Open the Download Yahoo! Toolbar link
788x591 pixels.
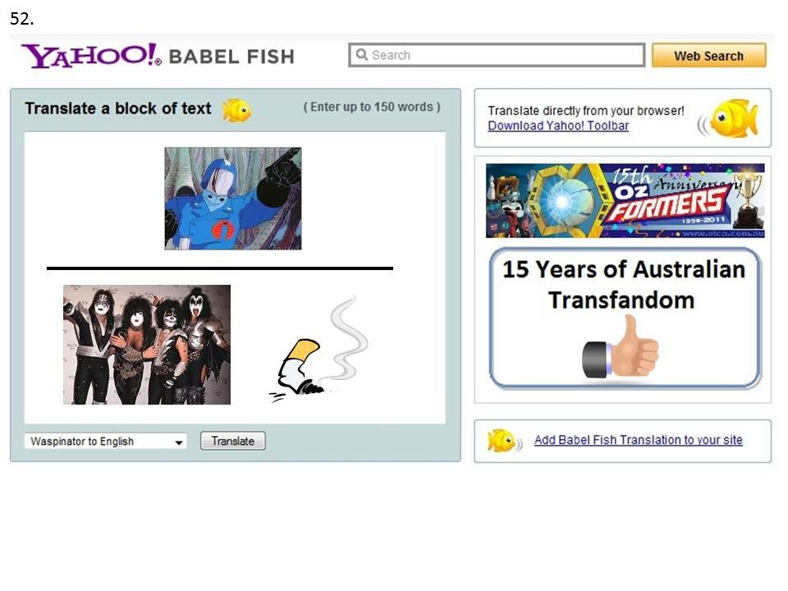pyautogui.click(x=558, y=126)
